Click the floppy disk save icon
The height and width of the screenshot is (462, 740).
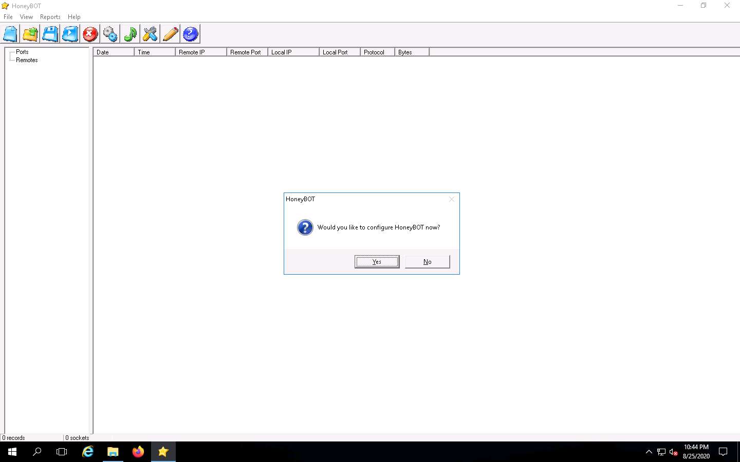pos(50,34)
